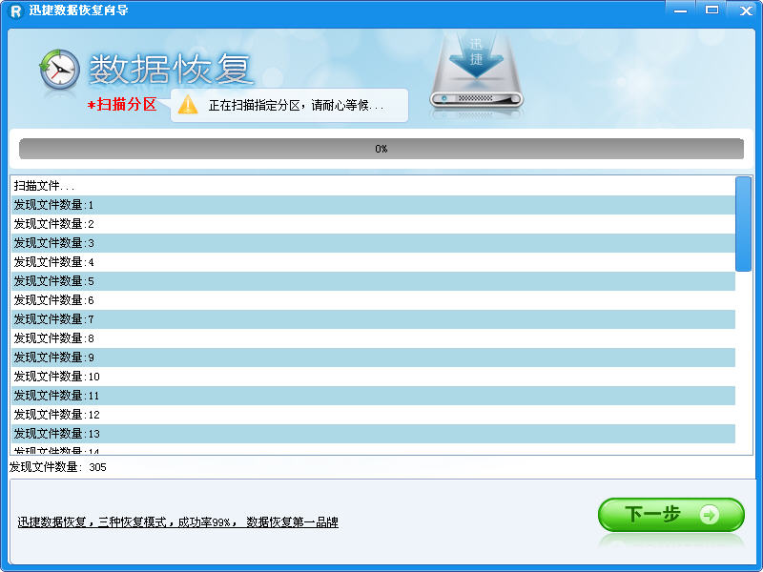The height and width of the screenshot is (572, 763).
Task: Open the 迅捷数据恢复 promotional link
Action: 177,522
